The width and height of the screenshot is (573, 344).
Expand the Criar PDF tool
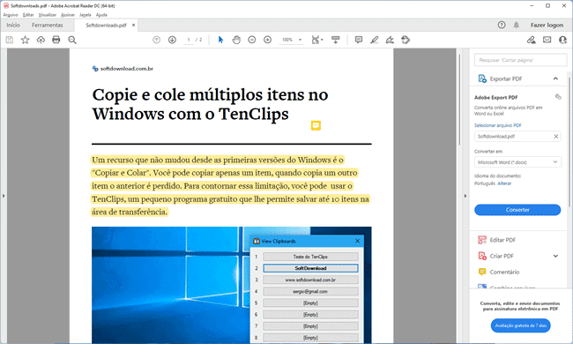click(555, 256)
